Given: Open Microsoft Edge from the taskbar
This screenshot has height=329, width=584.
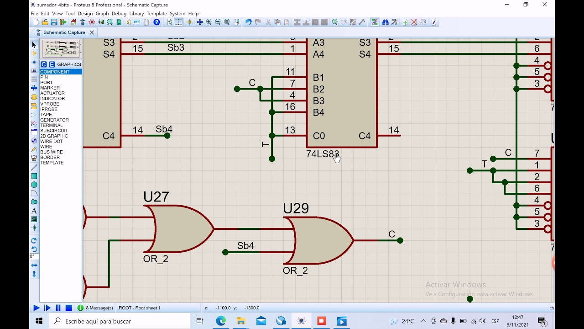Looking at the screenshot, I should click(221, 321).
